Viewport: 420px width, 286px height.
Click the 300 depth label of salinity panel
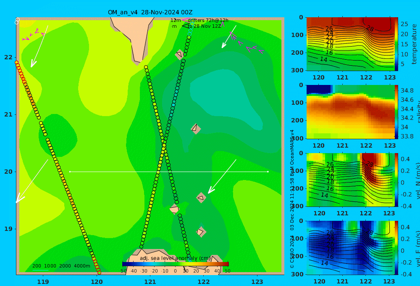tap(297, 138)
